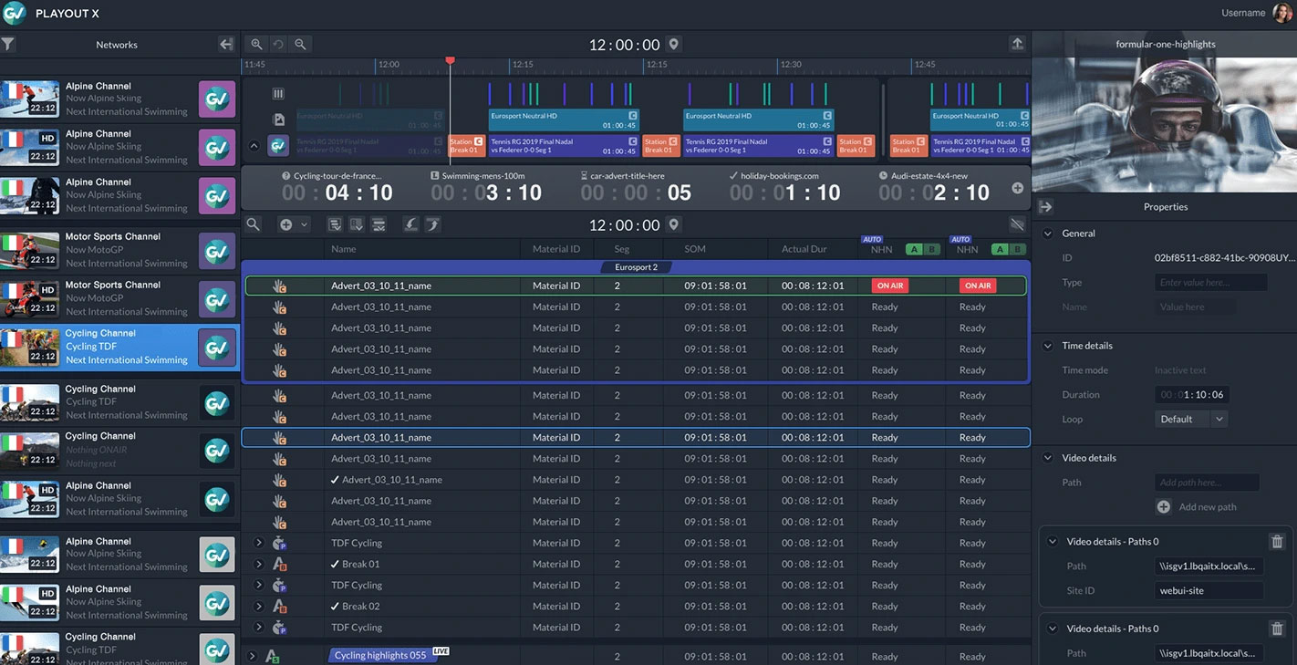This screenshot has width=1297, height=665.
Task: Toggle the hidden-eye visibility icon in playlist toolbar
Action: coord(1017,224)
